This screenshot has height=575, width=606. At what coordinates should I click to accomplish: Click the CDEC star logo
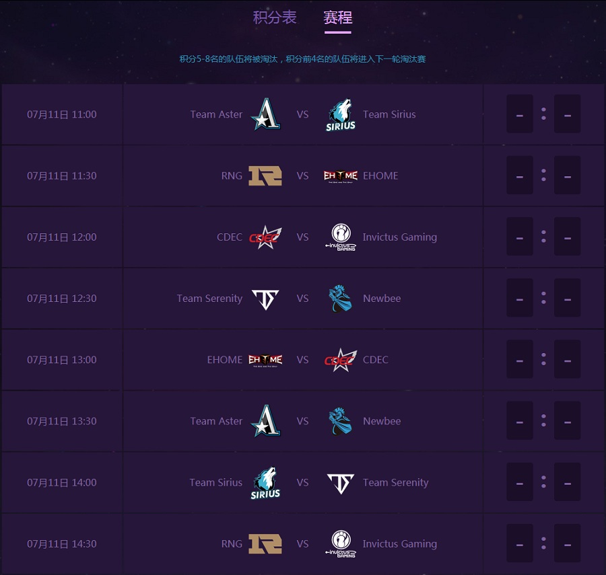tap(265, 237)
